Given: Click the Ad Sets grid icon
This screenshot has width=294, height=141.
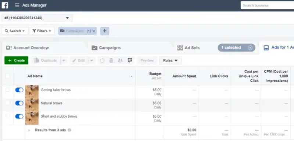Looking at the screenshot, I should coord(180,48).
